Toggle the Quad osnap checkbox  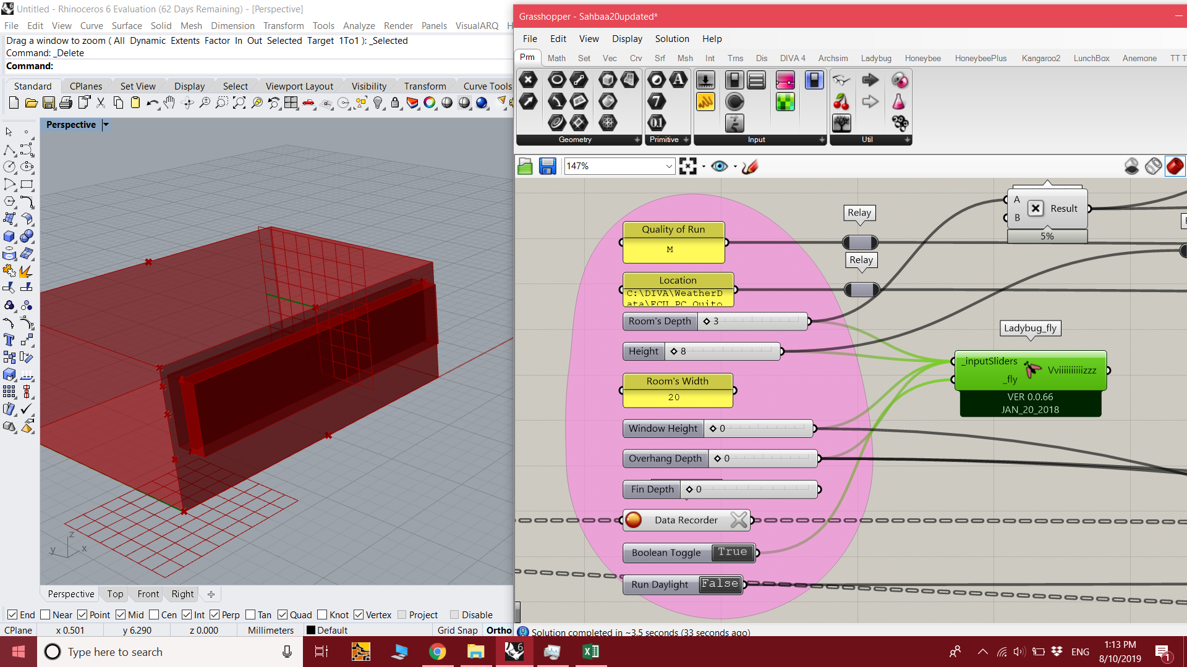coord(283,615)
